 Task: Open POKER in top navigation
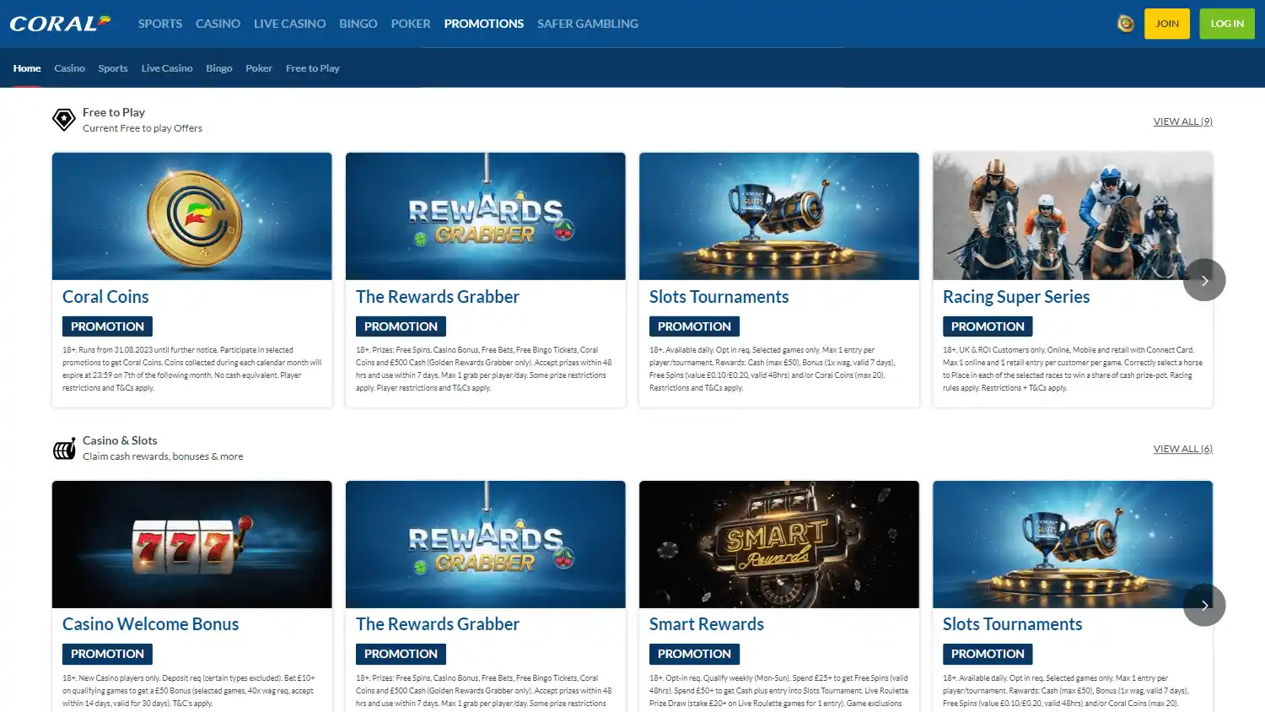coord(411,24)
